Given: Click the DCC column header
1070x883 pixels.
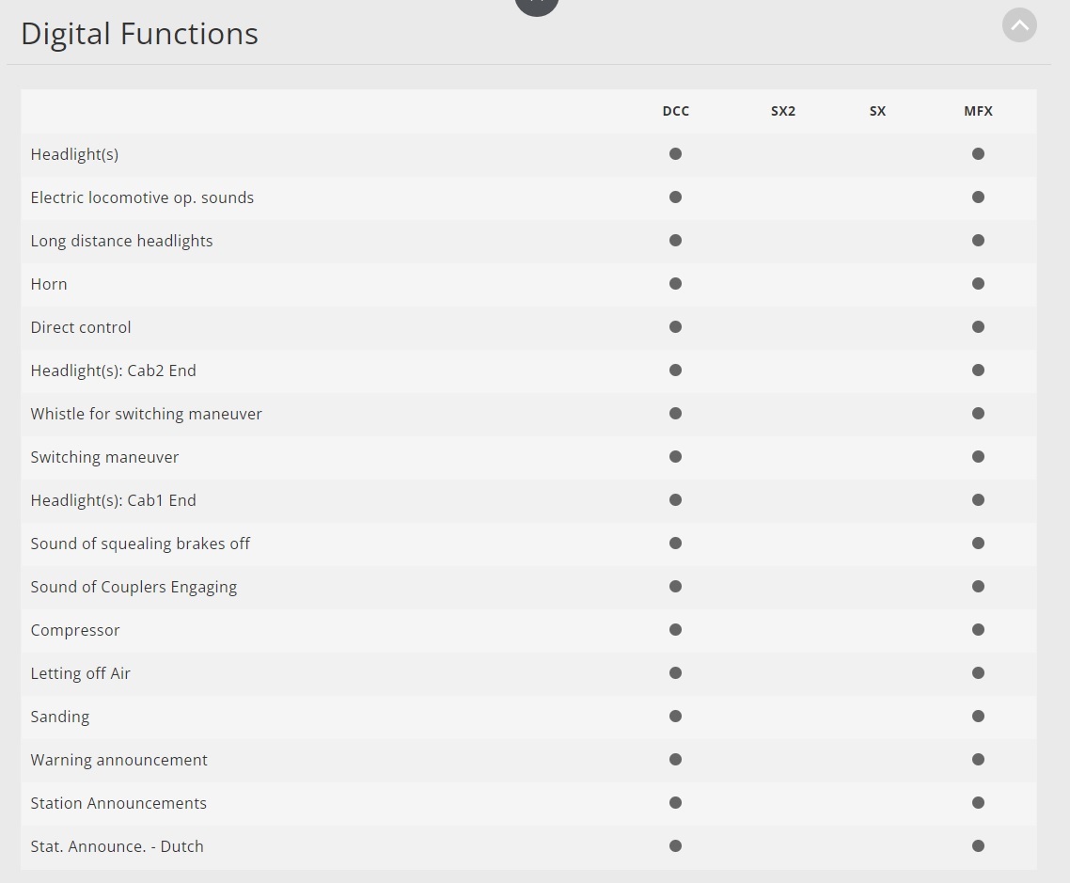Looking at the screenshot, I should tap(675, 111).
